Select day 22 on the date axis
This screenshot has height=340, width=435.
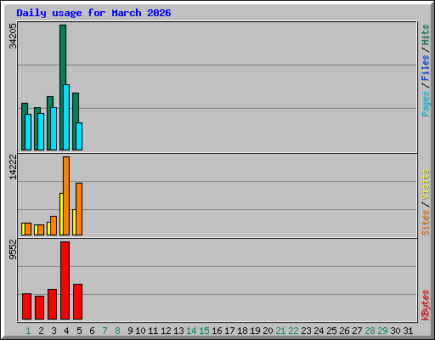click(x=293, y=331)
